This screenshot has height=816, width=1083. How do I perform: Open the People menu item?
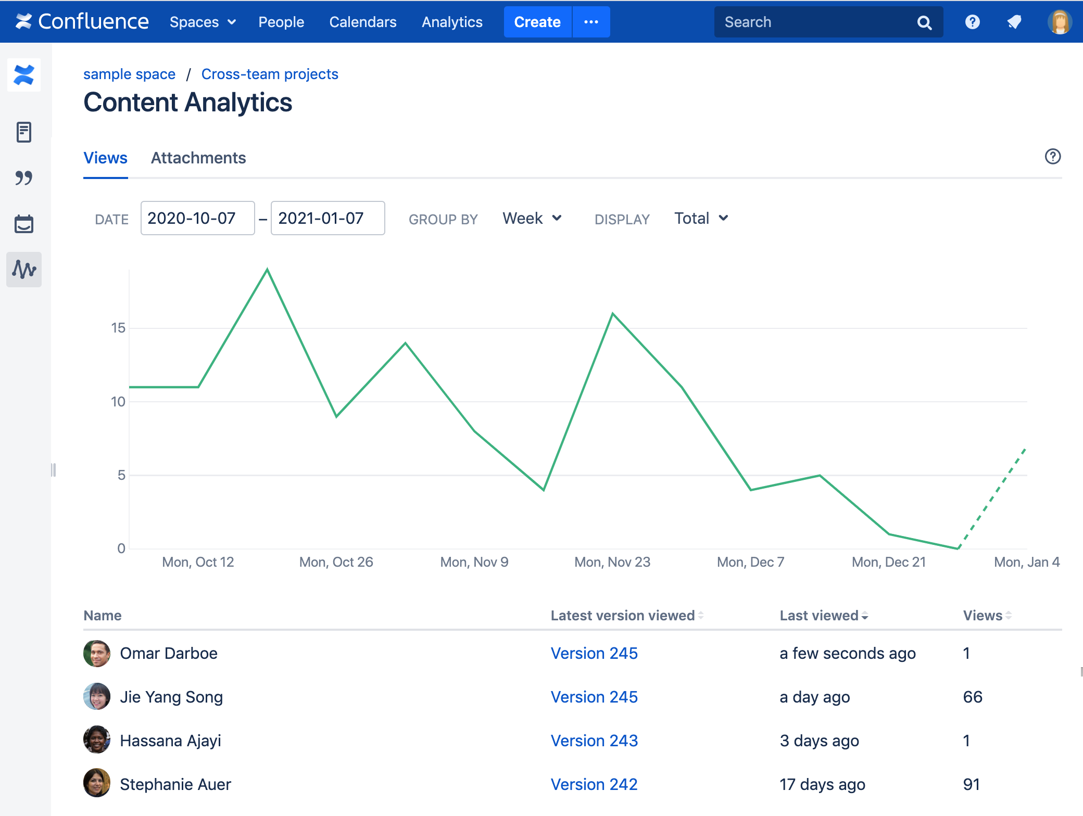tap(281, 22)
